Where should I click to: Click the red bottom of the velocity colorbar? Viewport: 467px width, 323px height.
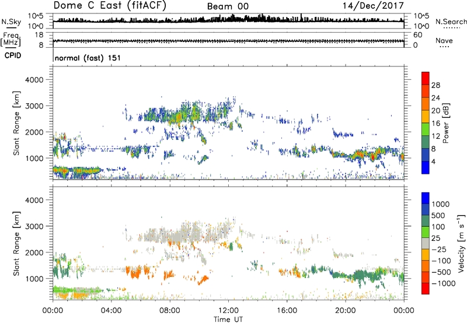[x=426, y=289]
